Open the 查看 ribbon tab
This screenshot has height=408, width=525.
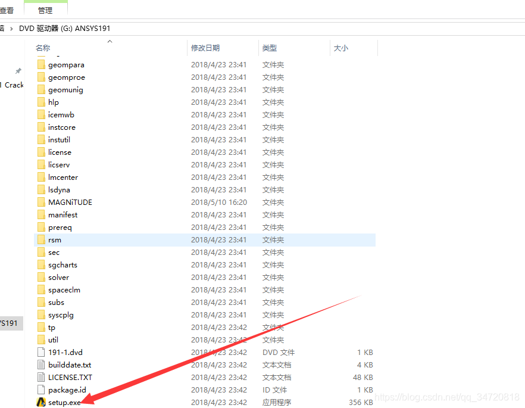(7, 10)
